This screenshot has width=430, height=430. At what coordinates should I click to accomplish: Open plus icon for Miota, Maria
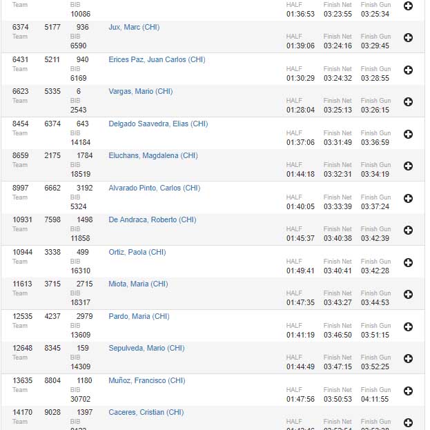click(408, 294)
